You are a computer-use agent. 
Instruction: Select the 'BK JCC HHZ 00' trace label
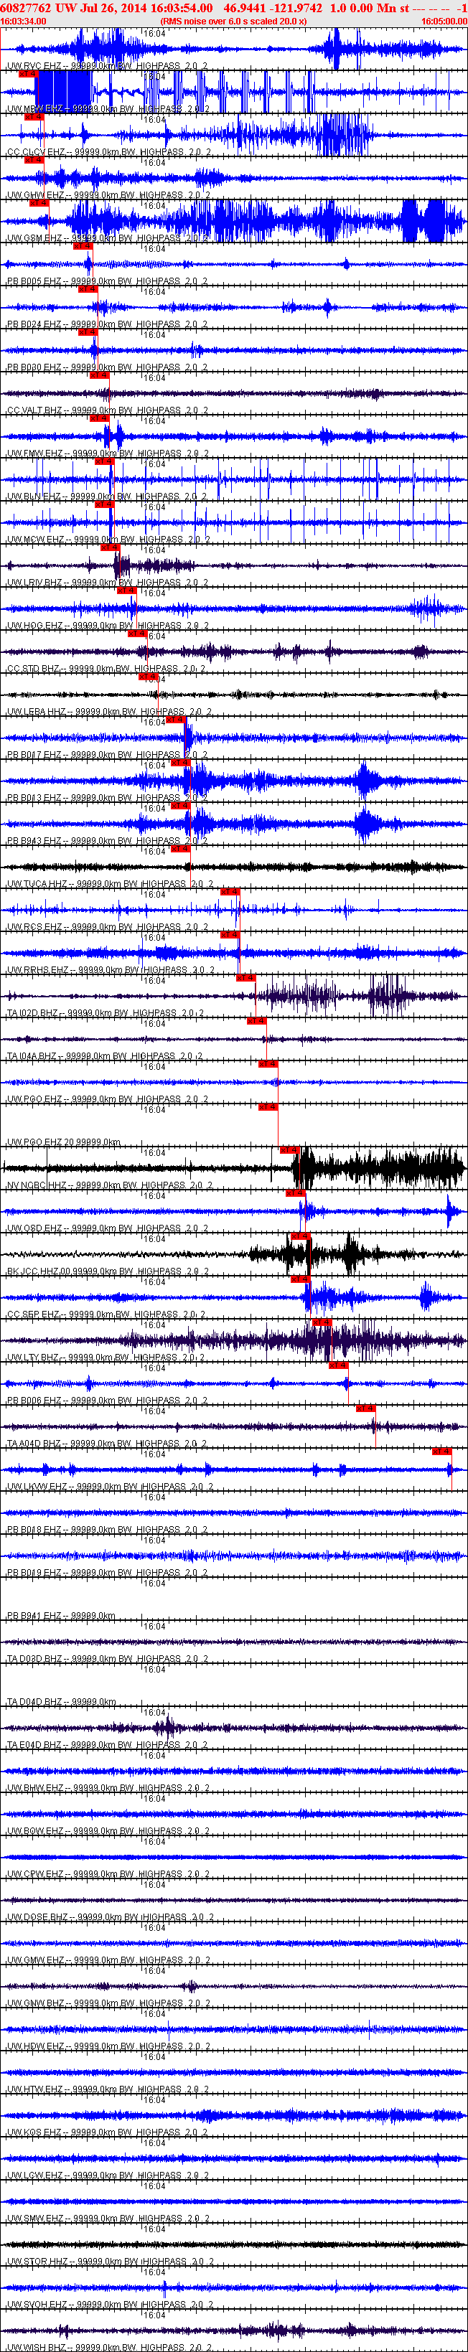pyautogui.click(x=108, y=1272)
